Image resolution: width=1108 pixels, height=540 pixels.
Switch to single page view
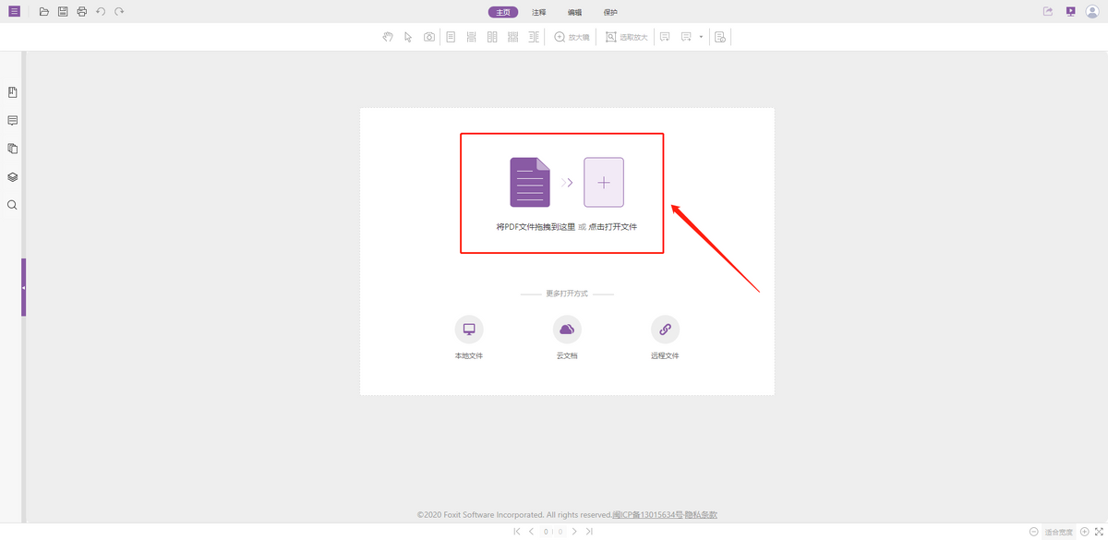[x=451, y=37]
